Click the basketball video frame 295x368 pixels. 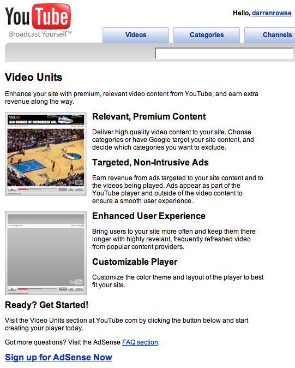click(x=46, y=157)
